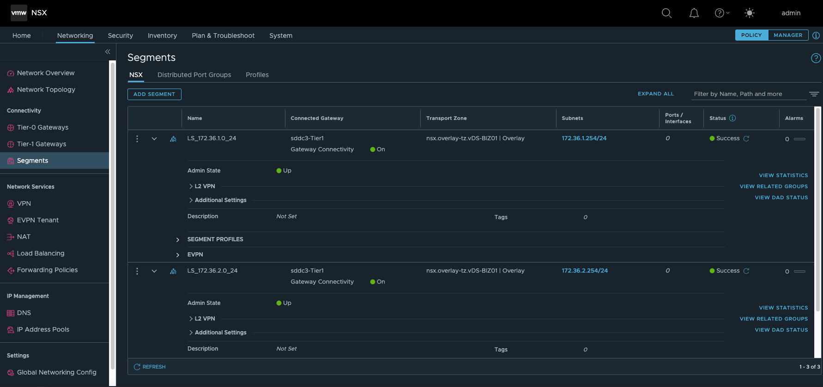View statistics for LS_172.36.1.0_24
The image size is (823, 387).
pos(783,175)
